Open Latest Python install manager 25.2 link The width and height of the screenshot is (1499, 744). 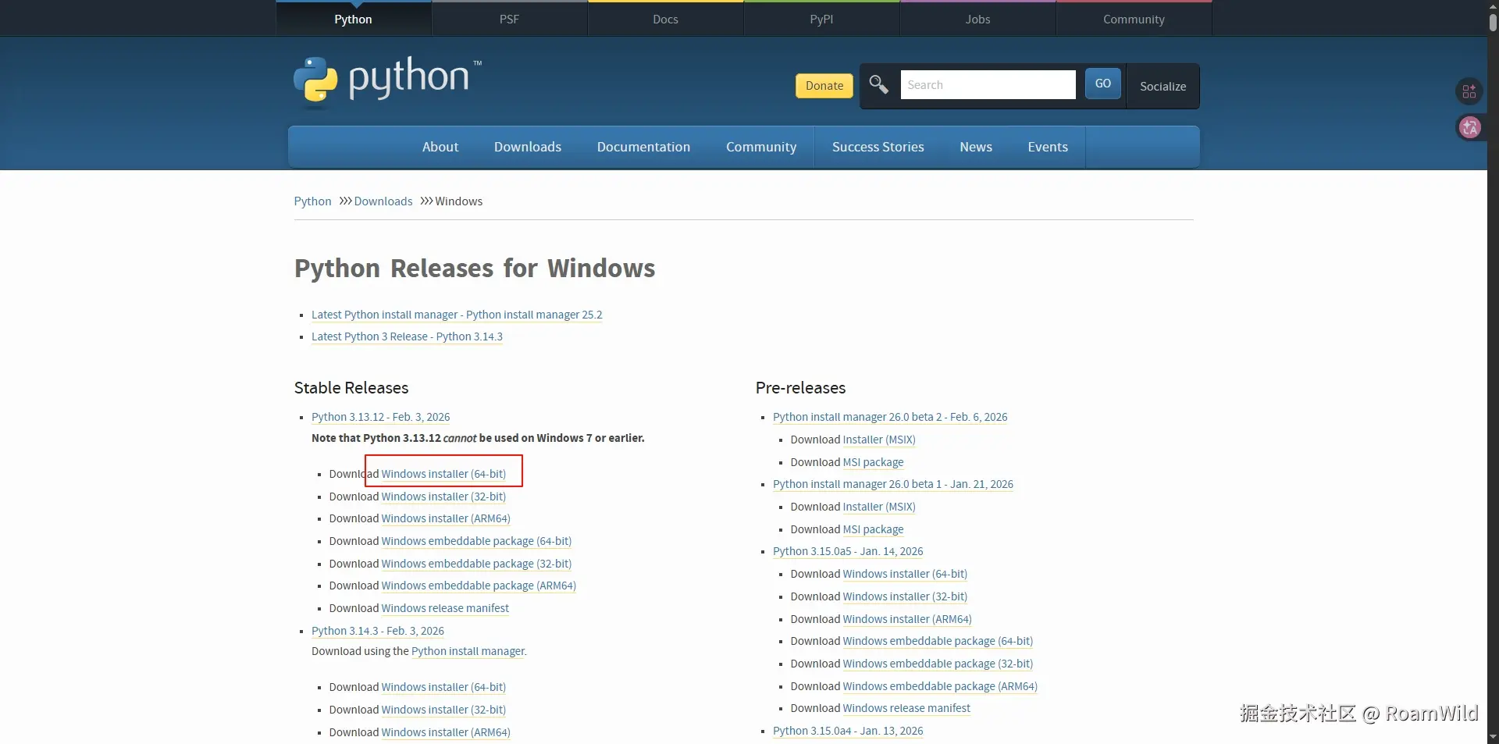coord(457,315)
